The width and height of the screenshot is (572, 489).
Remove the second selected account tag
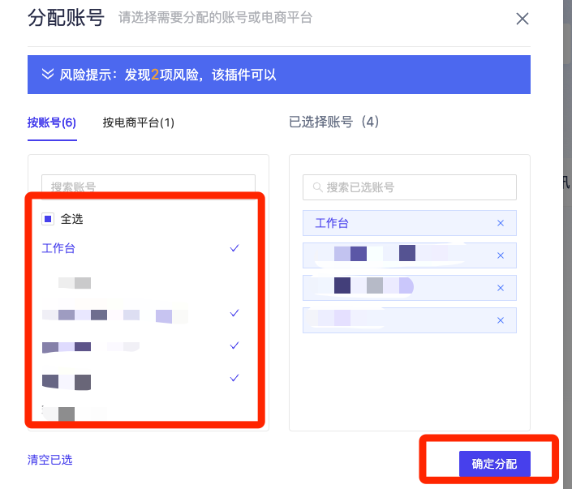(x=500, y=255)
